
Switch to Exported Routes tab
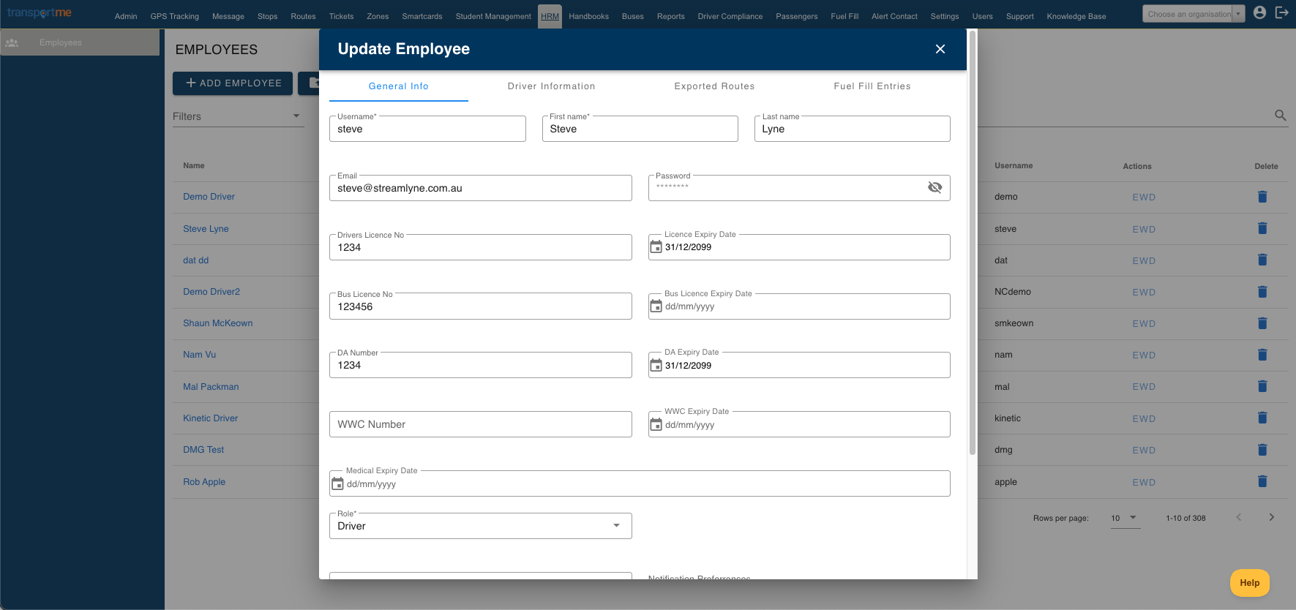pyautogui.click(x=714, y=86)
